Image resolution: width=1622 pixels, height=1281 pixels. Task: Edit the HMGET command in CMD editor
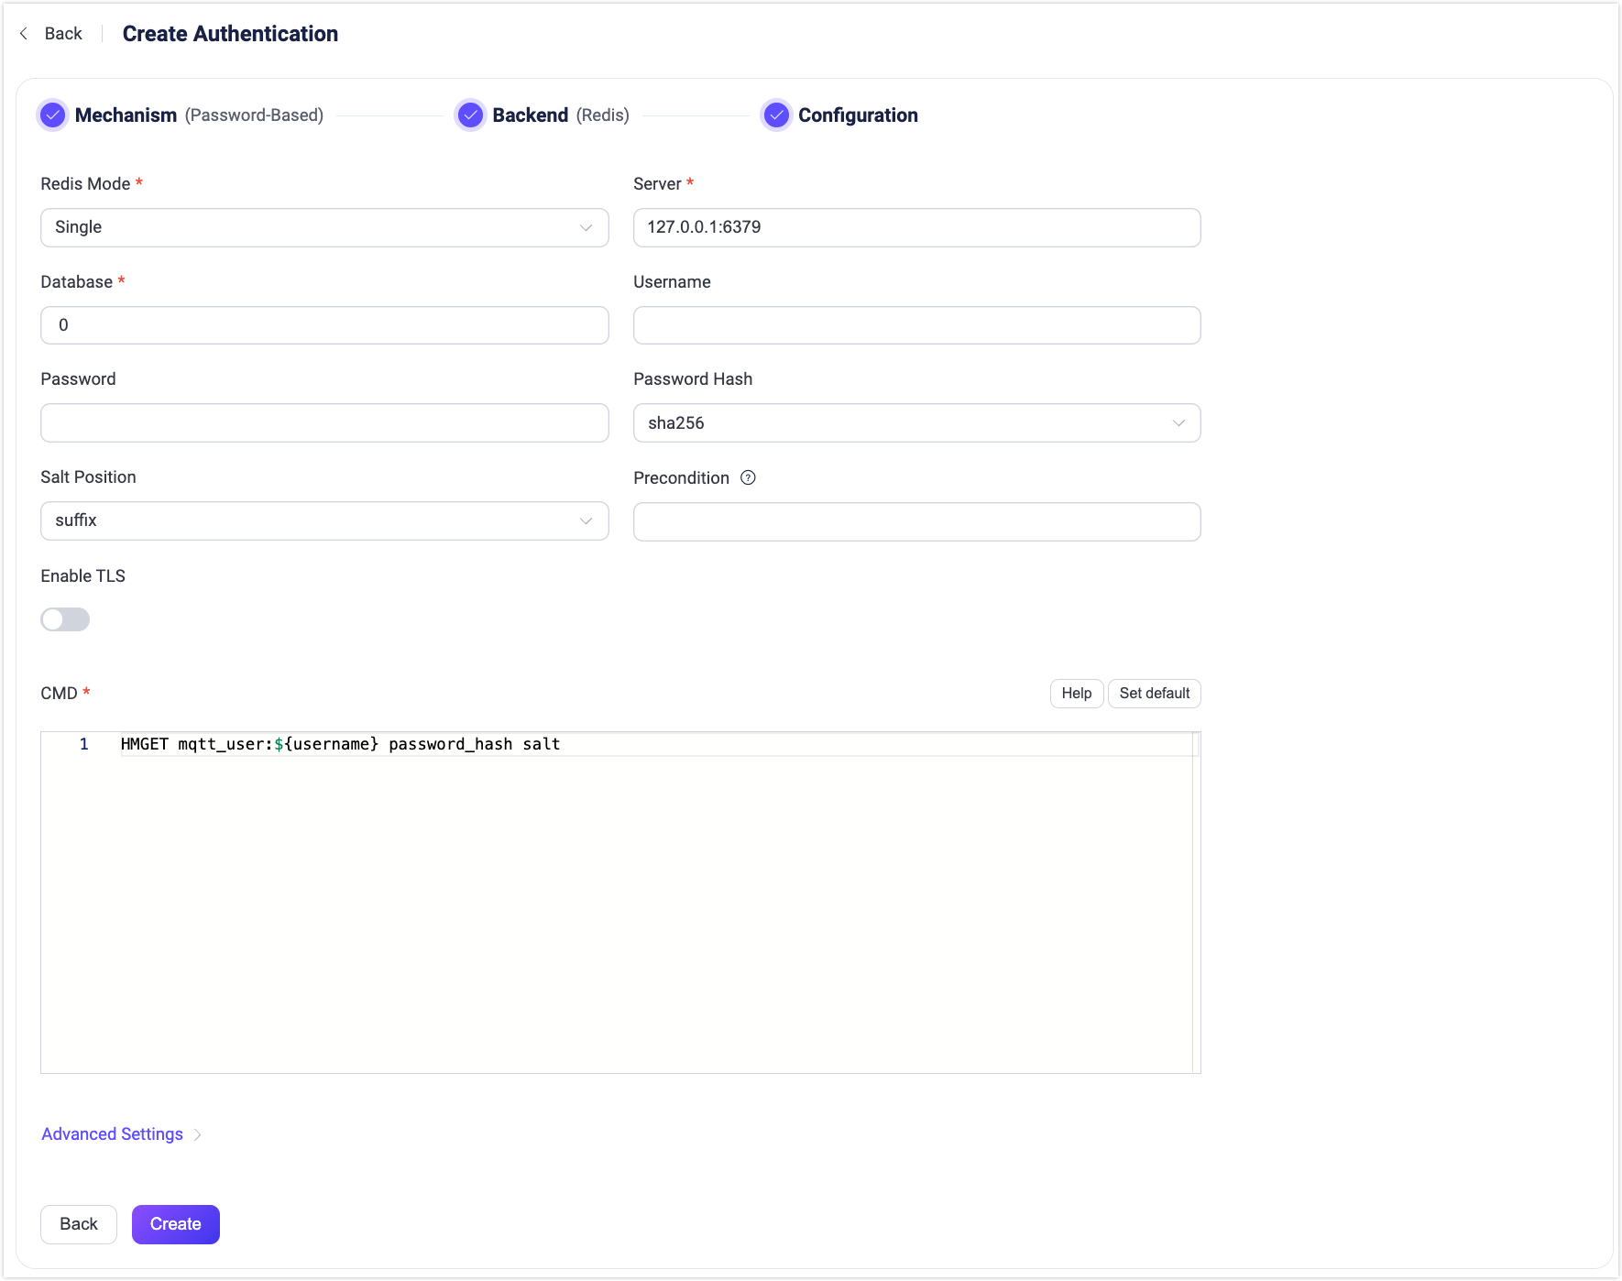point(339,744)
